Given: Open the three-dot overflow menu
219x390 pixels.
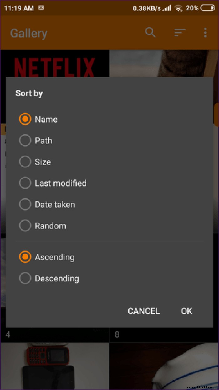Looking at the screenshot, I should pos(205,32).
